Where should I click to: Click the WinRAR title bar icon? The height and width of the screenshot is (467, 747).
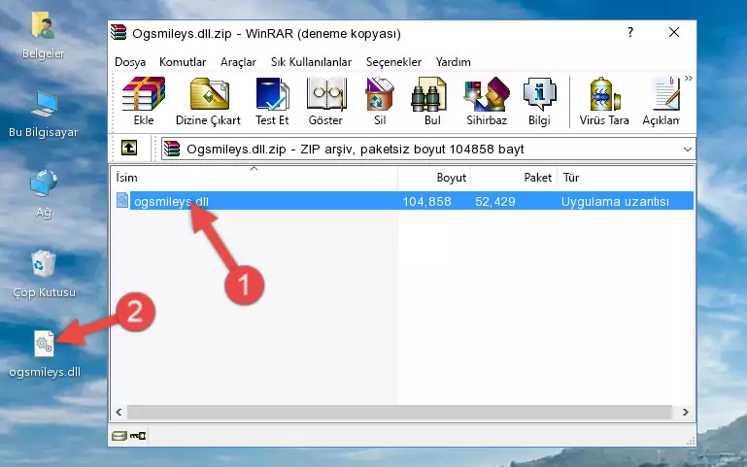[119, 33]
